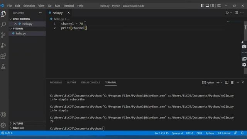The height and width of the screenshot is (139, 247).
Task: Open the Extensions view icon
Action: click(x=3, y=56)
